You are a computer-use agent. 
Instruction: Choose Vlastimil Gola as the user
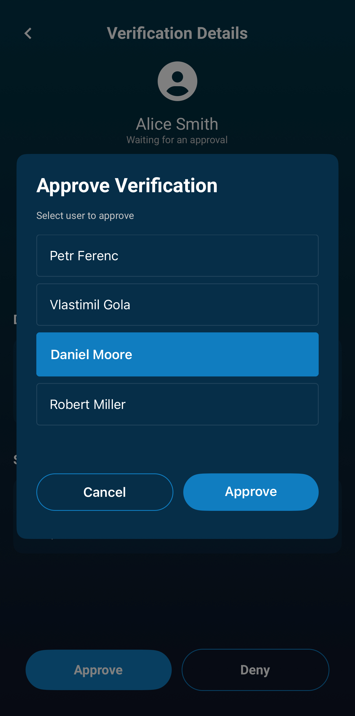(x=177, y=305)
